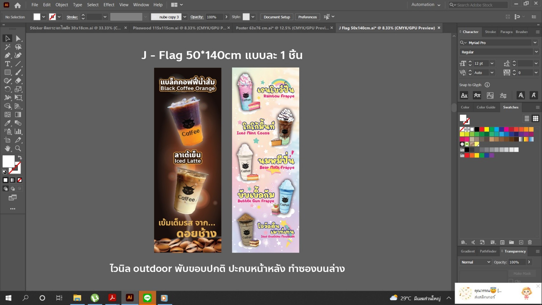542x305 pixels.
Task: Open the Myriad Pro font family dropdown
Action: 535,43
